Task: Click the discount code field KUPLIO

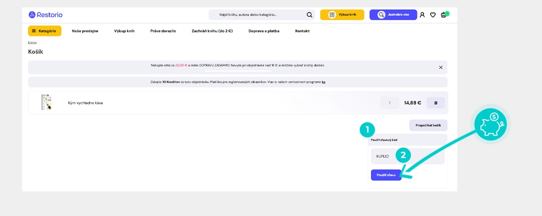Action: click(x=407, y=156)
